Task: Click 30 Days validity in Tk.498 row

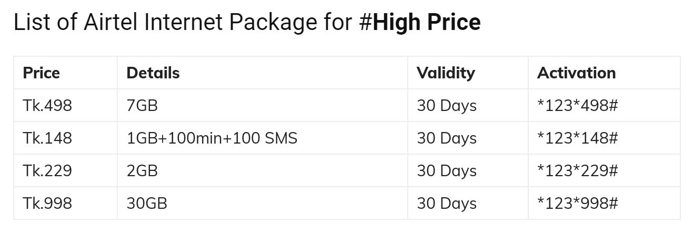Action: click(447, 106)
